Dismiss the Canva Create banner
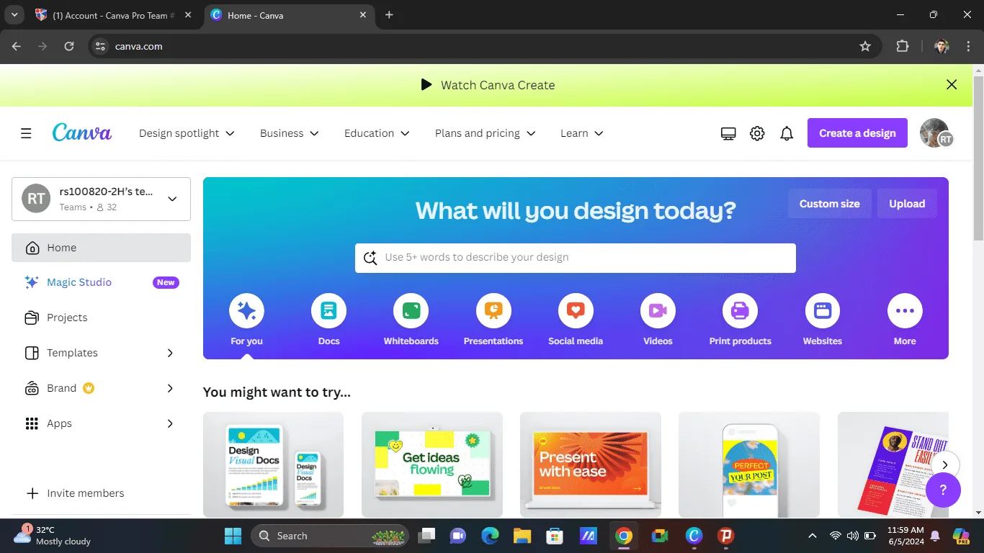The image size is (984, 553). (952, 85)
